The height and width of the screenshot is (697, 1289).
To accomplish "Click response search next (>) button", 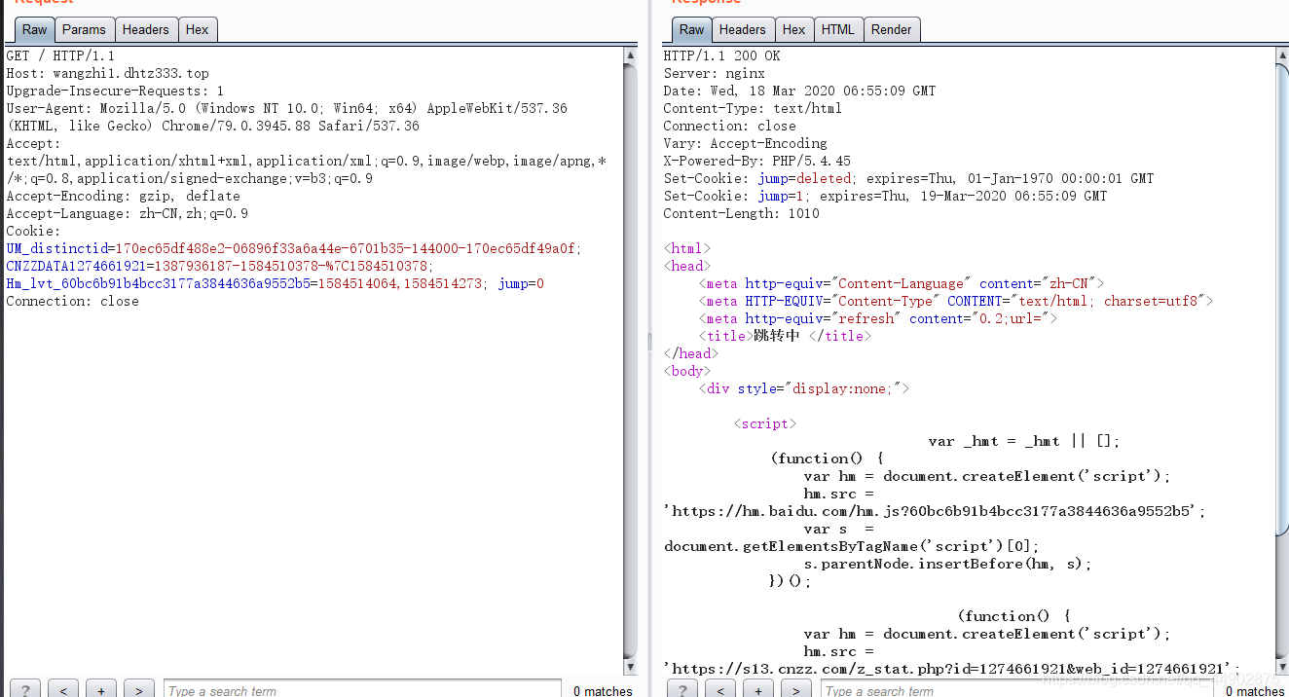I will [x=795, y=689].
